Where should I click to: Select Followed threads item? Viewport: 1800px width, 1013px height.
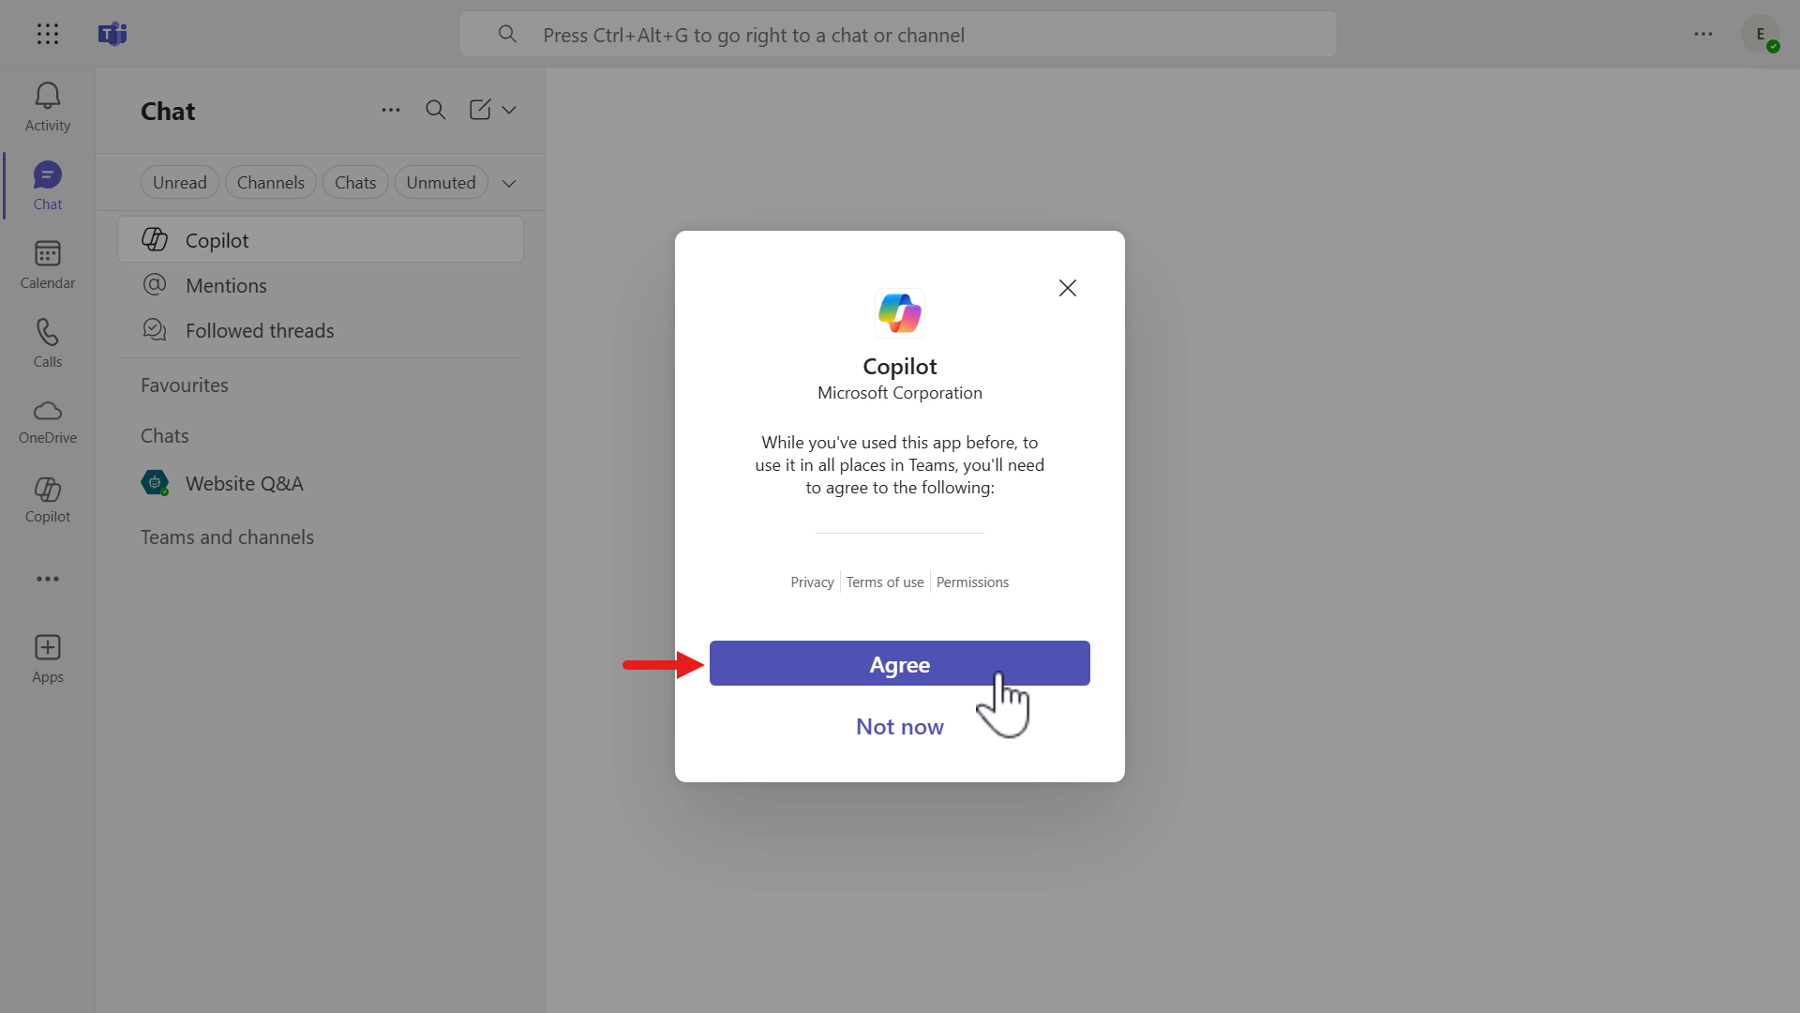coord(259,331)
